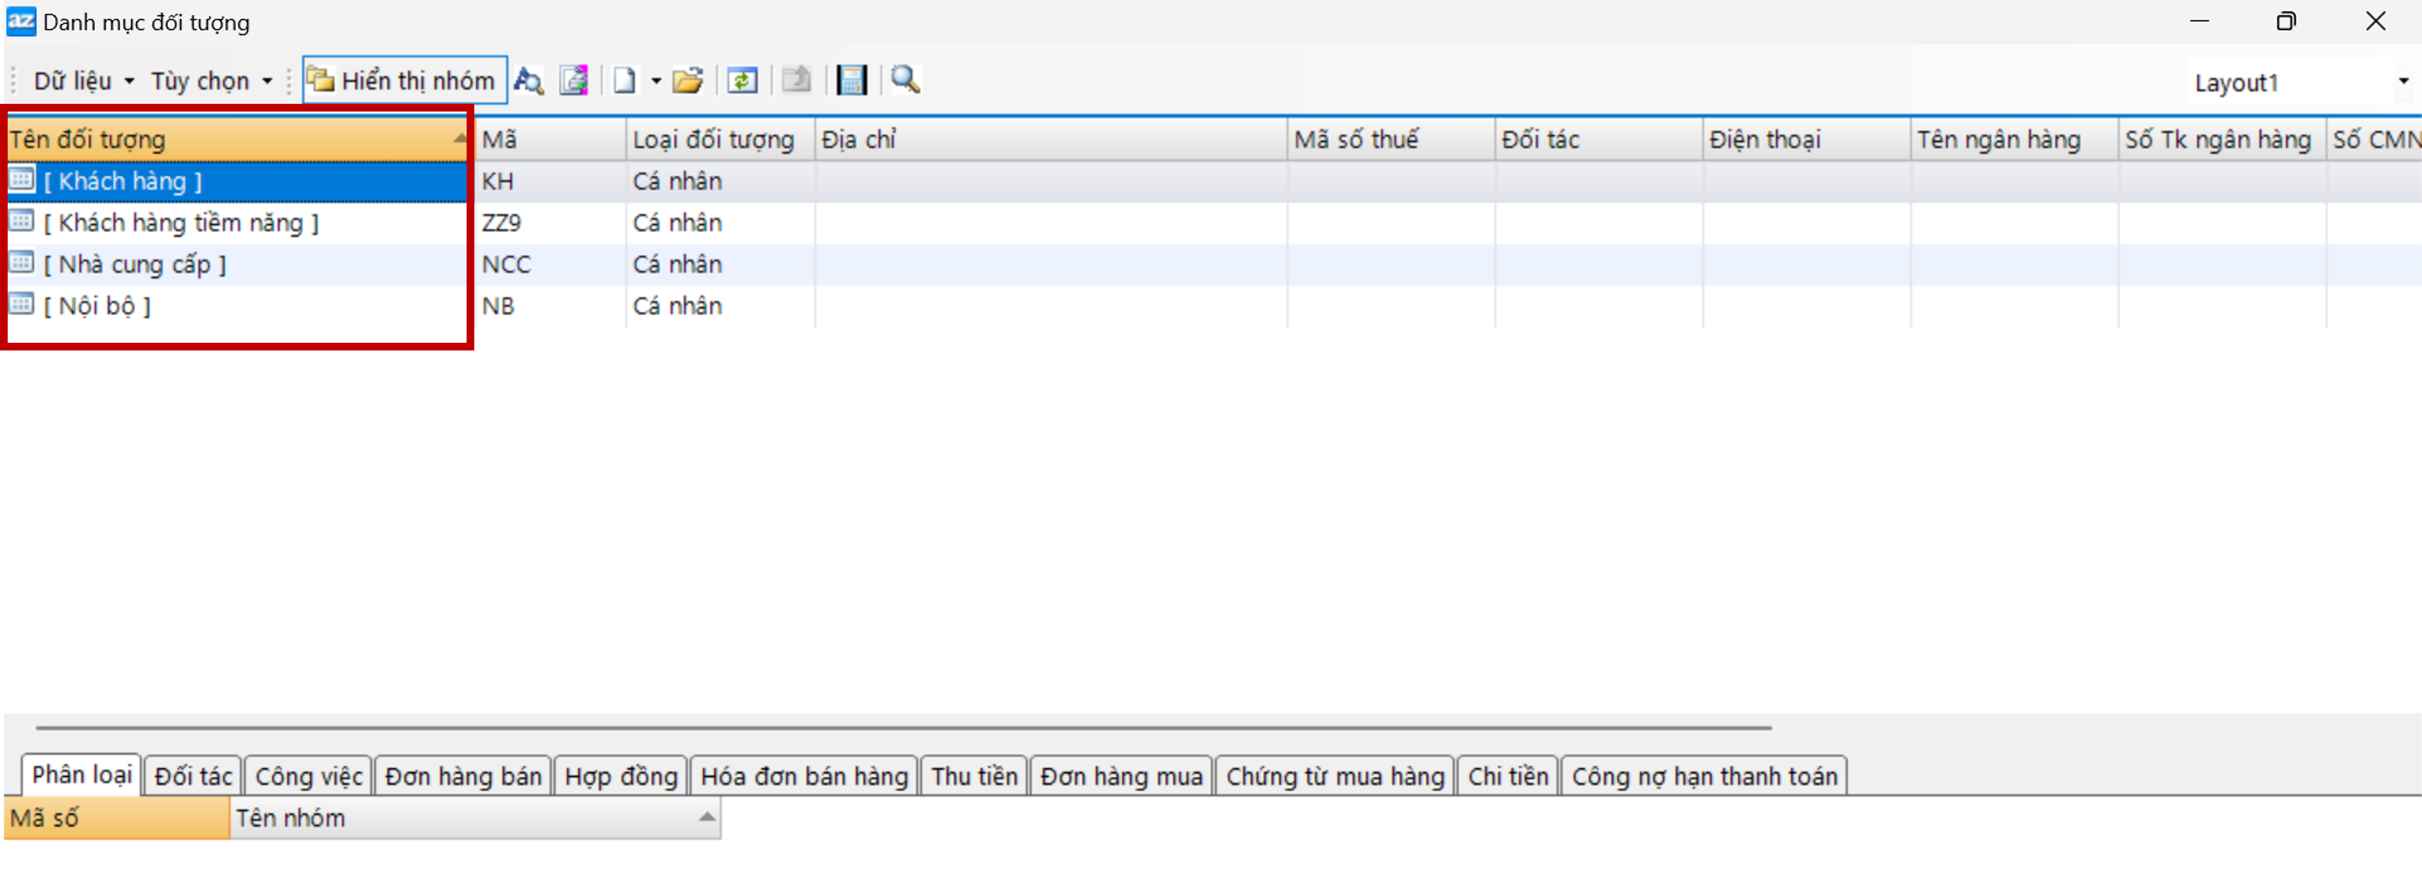
Task: Click the open folder icon
Action: 688,81
